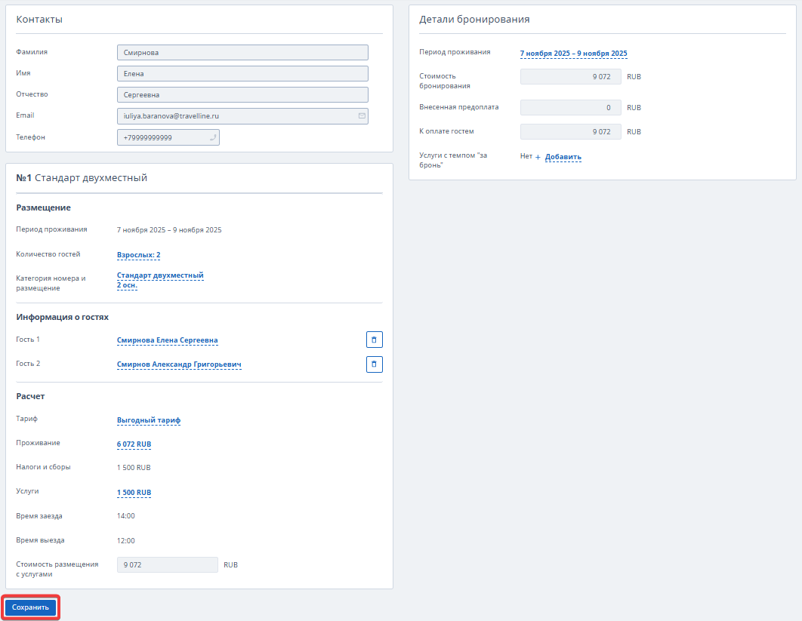Open the Стандарт двухместный room category selector
The image size is (802, 621).
coord(160,275)
